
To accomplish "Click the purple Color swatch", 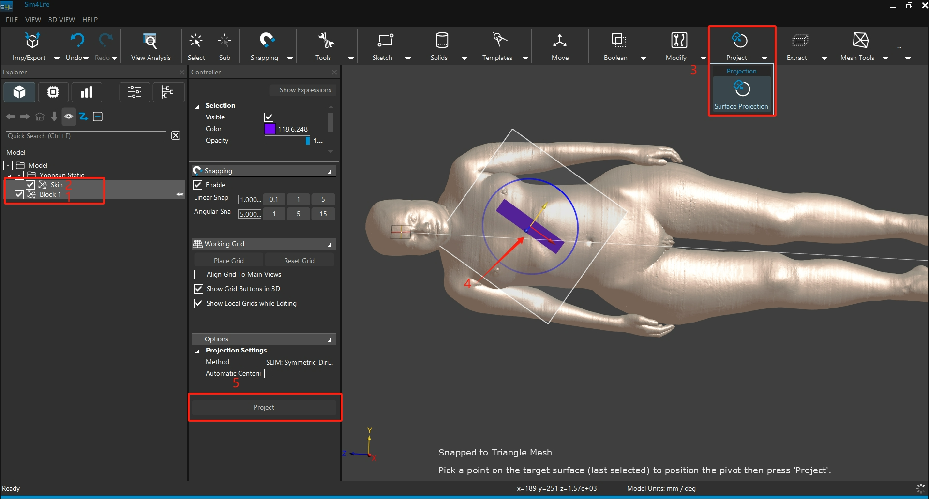I will (270, 129).
